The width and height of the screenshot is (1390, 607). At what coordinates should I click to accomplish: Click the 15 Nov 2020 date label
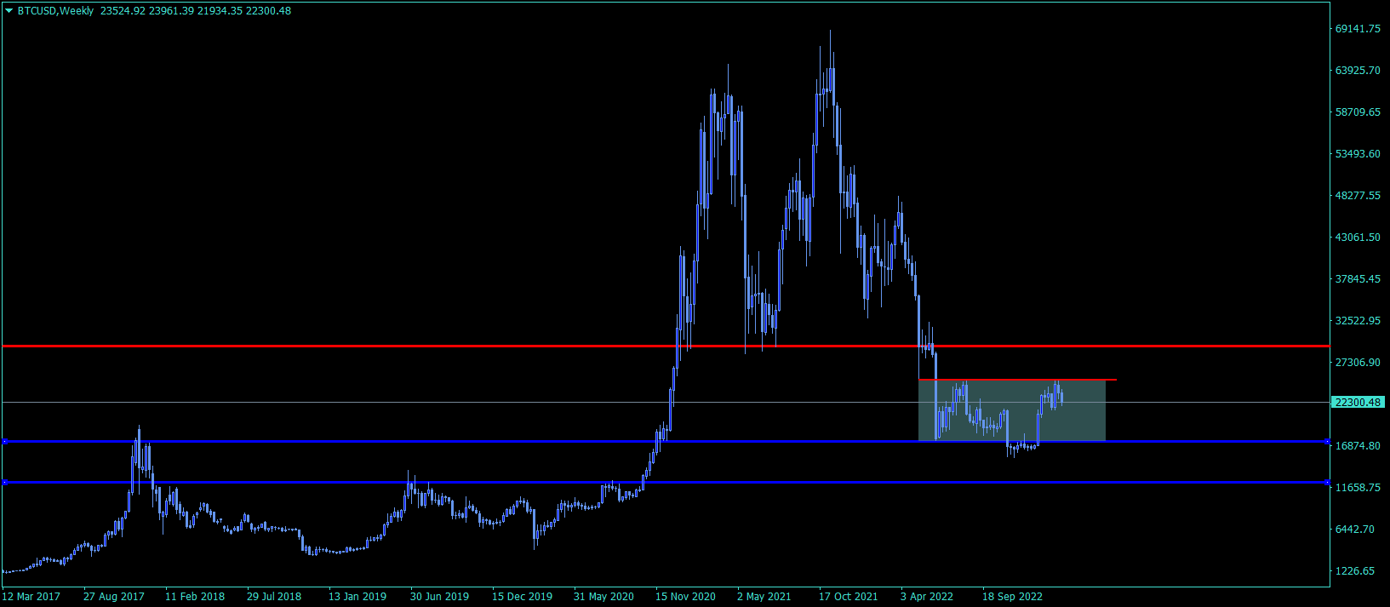685,597
